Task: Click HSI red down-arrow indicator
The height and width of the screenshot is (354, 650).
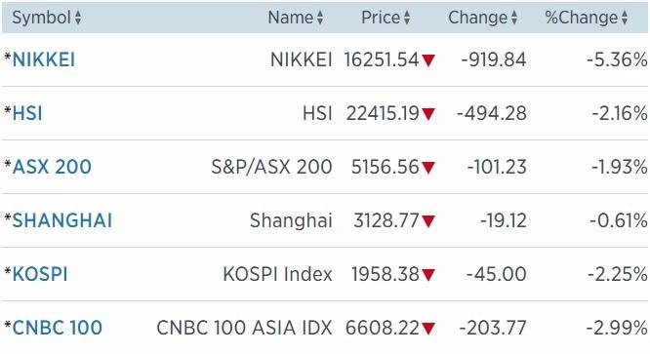Action: 428,114
